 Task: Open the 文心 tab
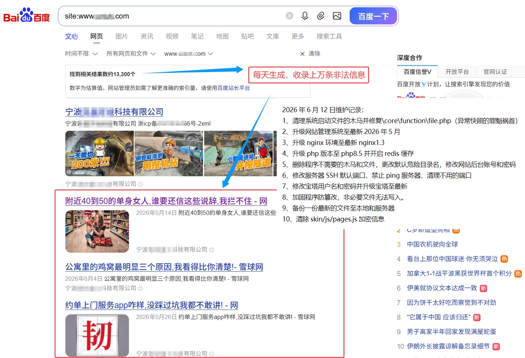(71, 36)
